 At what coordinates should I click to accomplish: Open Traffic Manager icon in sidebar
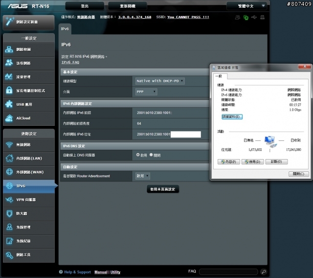tap(9, 76)
